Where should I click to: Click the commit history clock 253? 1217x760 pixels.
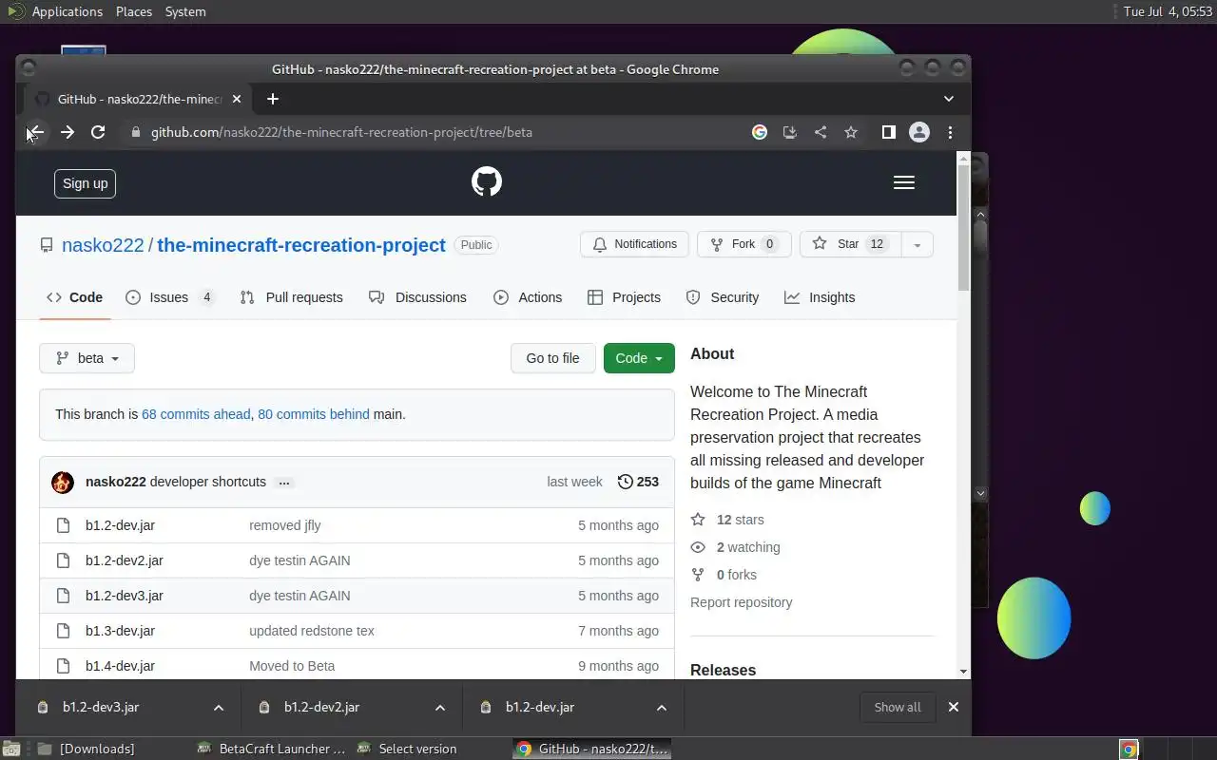[x=638, y=482]
